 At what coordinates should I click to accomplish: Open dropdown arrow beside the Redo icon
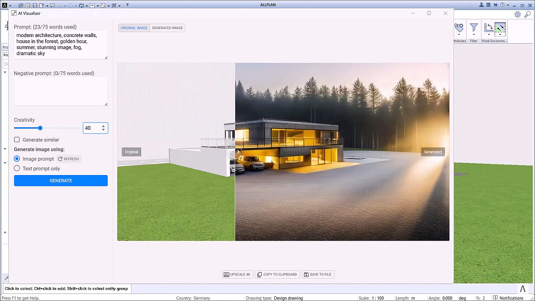pyautogui.click(x=76, y=6)
